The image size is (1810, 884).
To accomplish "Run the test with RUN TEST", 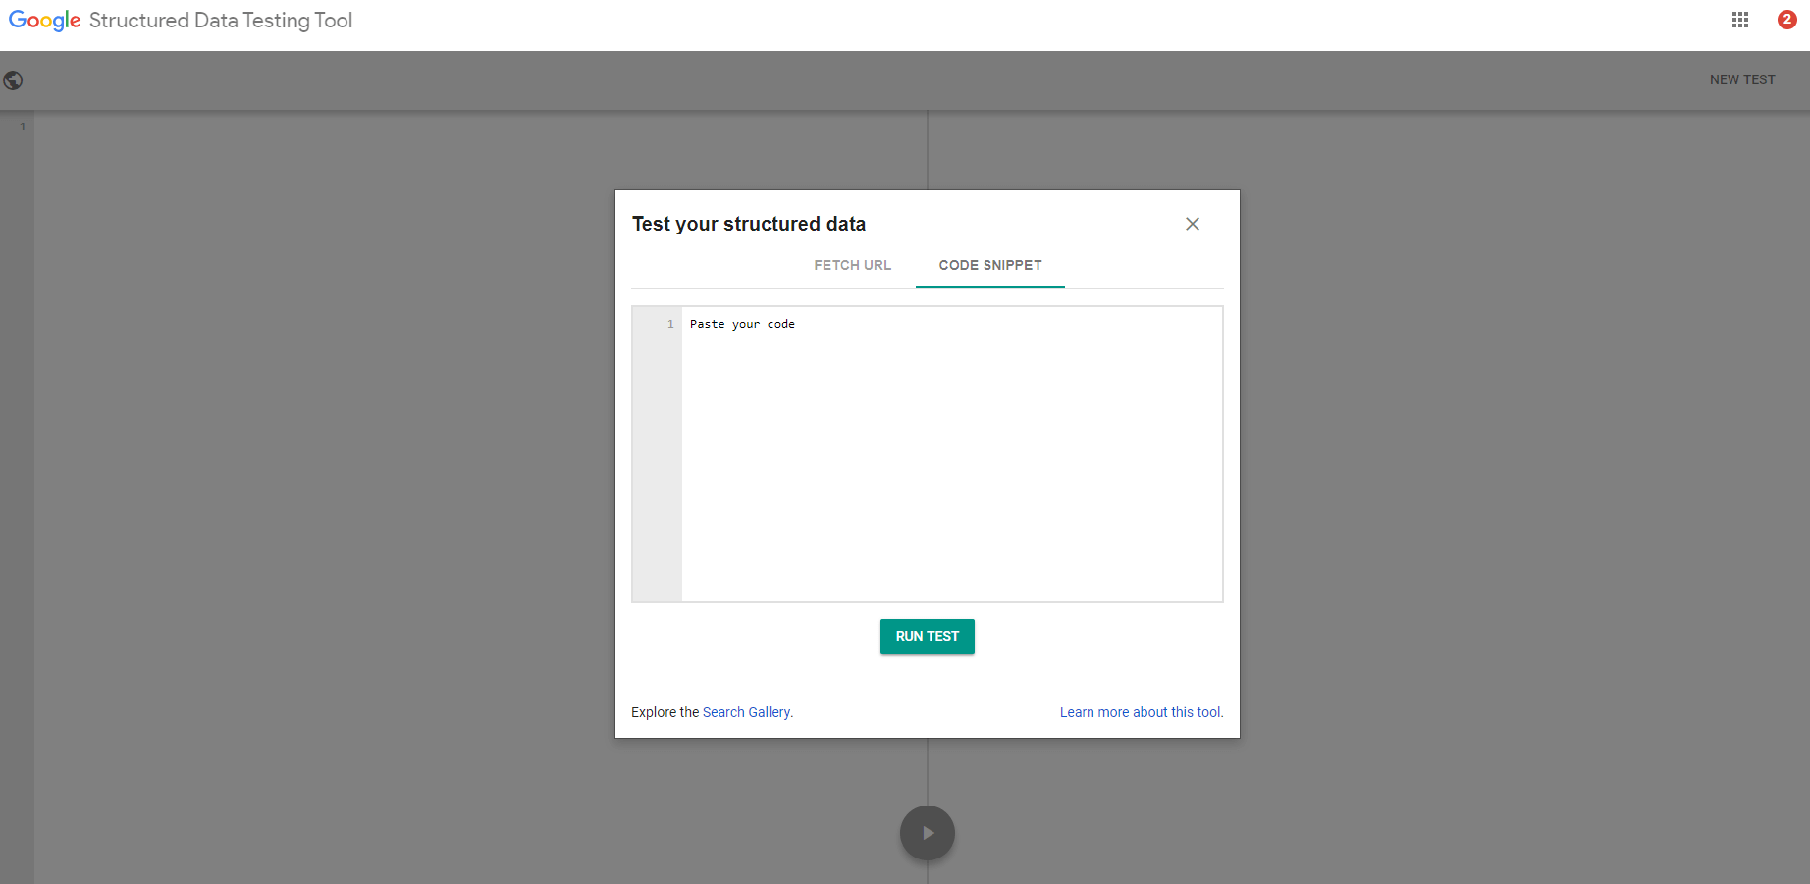I will pos(927,636).
